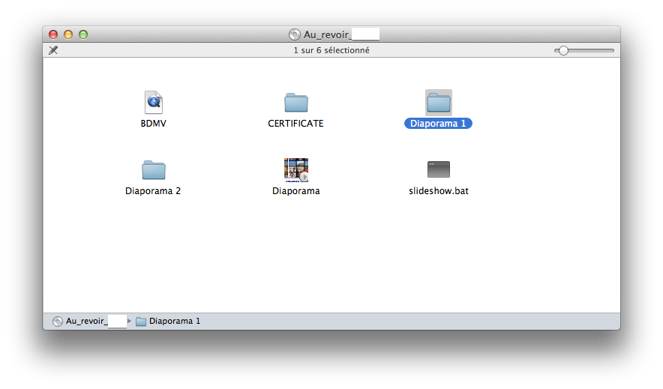Select the Diaporama 2 folder icon
The height and width of the screenshot is (389, 663).
(x=153, y=170)
